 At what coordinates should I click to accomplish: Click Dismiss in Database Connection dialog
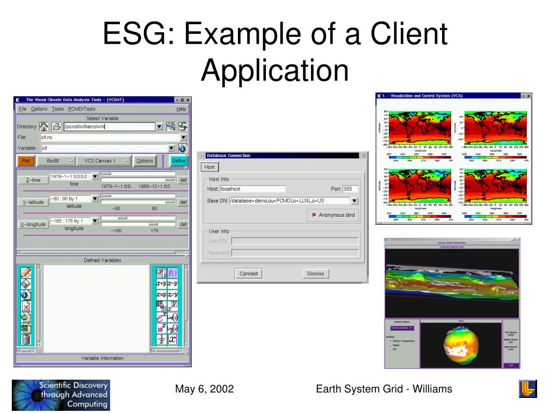(x=316, y=274)
